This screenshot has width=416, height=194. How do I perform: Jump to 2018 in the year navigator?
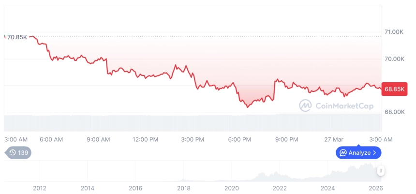tap(183, 188)
